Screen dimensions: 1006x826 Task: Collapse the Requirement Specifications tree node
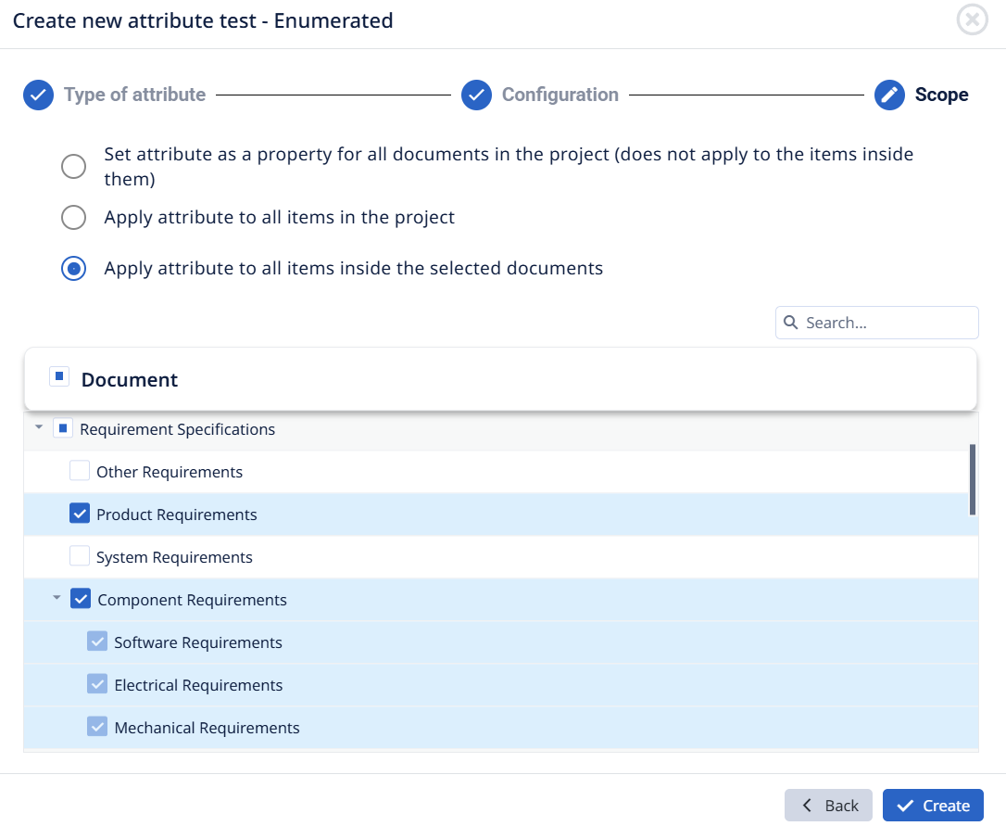39,427
